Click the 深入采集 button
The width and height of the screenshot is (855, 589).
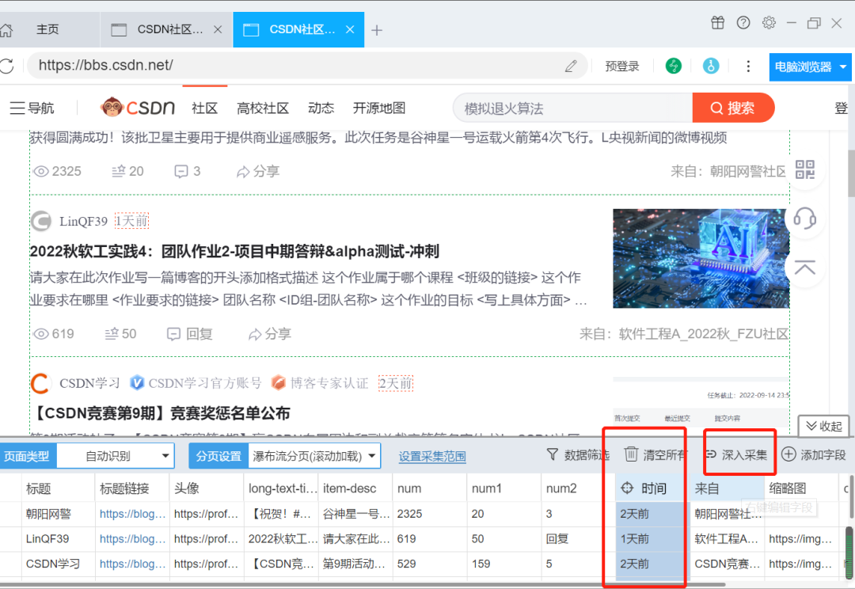coord(737,454)
